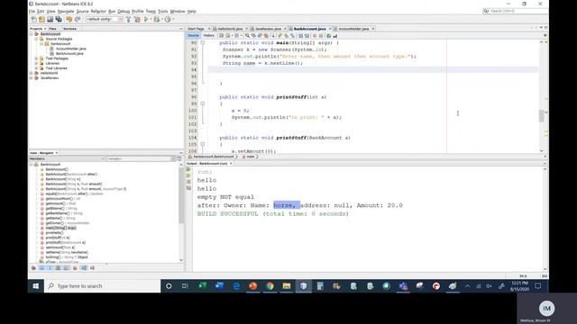
Task: Expand the JavaReview project node
Action: pos(32,78)
